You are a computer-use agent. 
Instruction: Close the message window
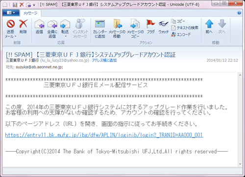coord(236,3)
